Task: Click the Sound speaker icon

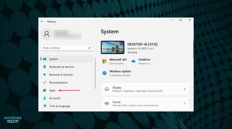Action: [107, 103]
